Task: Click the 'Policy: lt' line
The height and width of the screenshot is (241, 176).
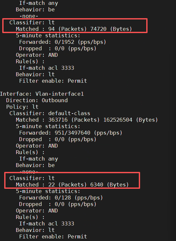Action: pyautogui.click(x=22, y=107)
